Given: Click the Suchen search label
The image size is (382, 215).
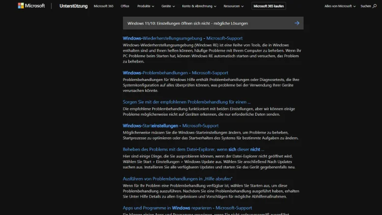Looking at the screenshot, I should pos(365,6).
